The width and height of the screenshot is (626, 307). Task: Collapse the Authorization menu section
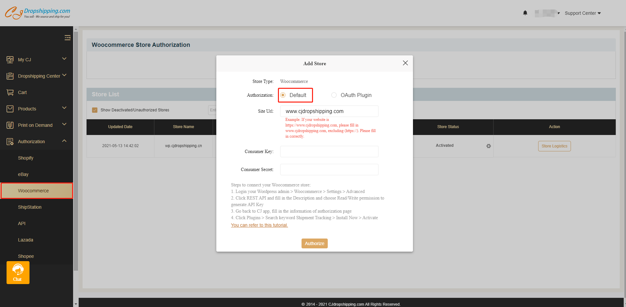tap(64, 141)
